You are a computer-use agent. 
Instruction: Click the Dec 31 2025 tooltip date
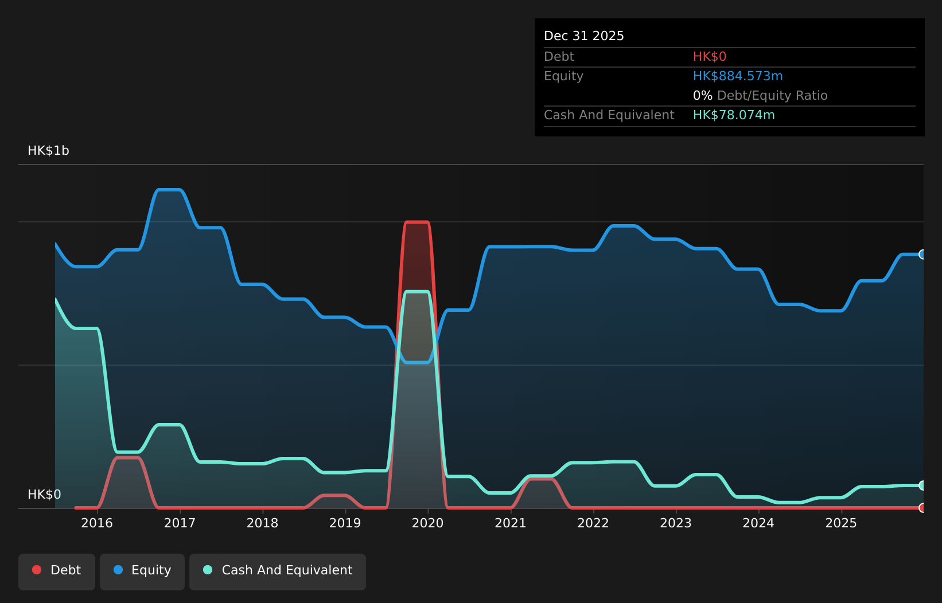[584, 36]
